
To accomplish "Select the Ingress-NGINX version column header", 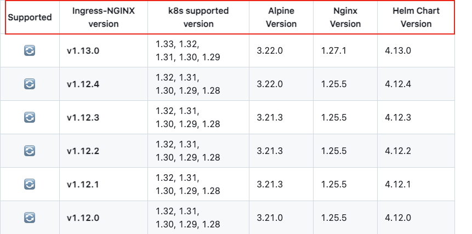I will point(104,17).
